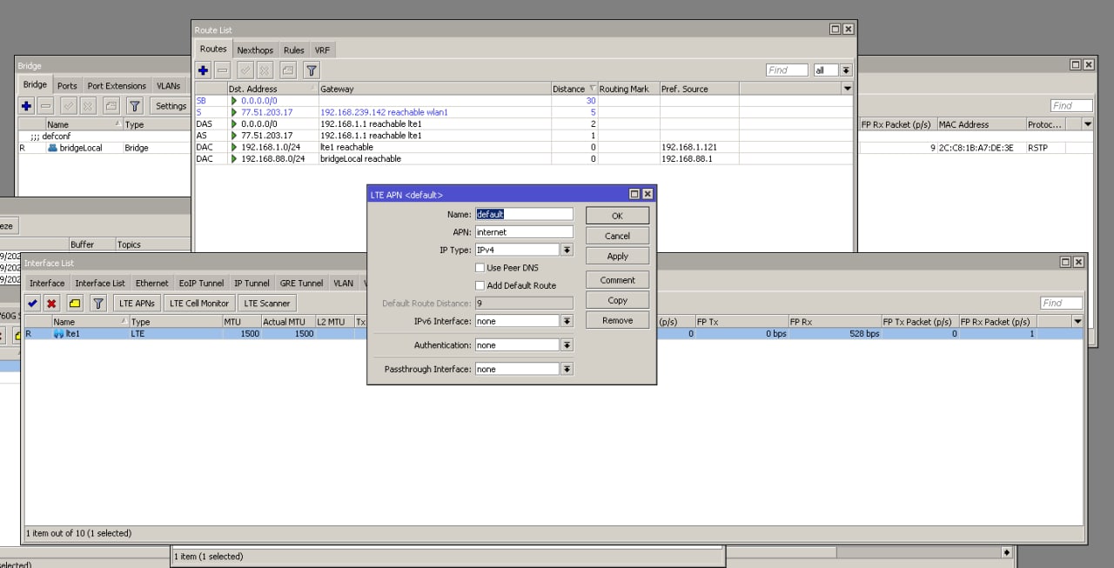Open Port Extensions tab
The width and height of the screenshot is (1114, 568).
(117, 86)
